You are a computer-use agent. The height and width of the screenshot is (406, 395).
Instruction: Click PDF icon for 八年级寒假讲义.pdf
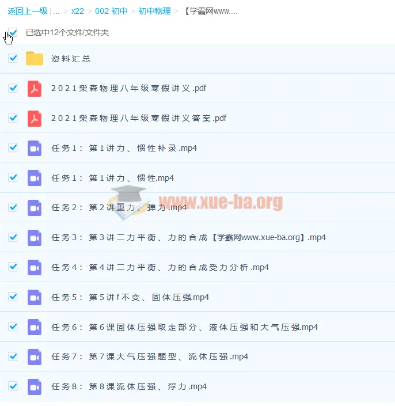35,89
